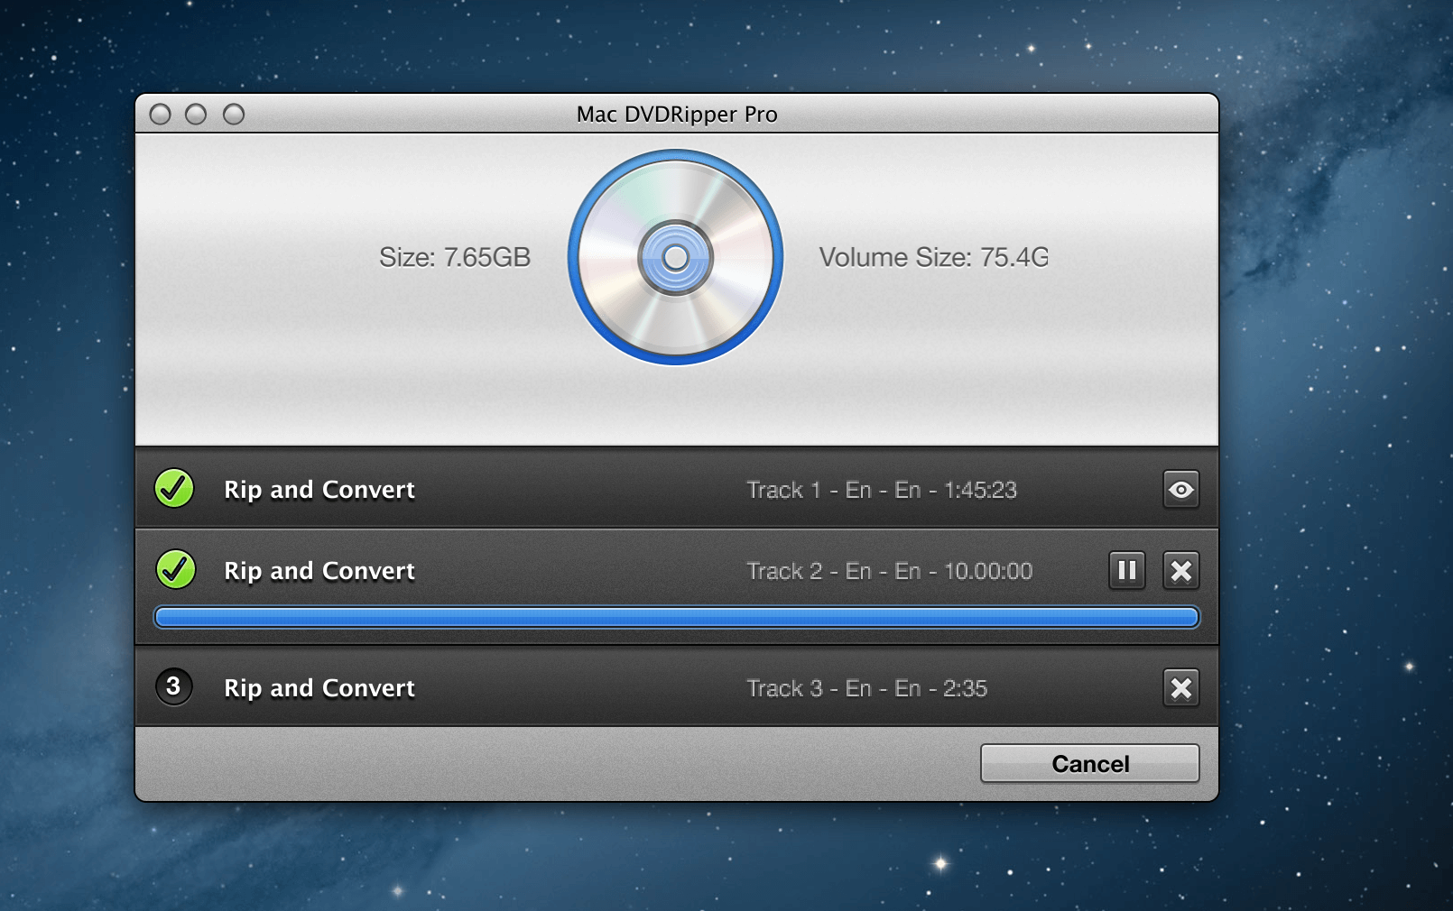Click the green checkmark on Track 2 row
Screen dimensions: 1453x911
point(176,570)
